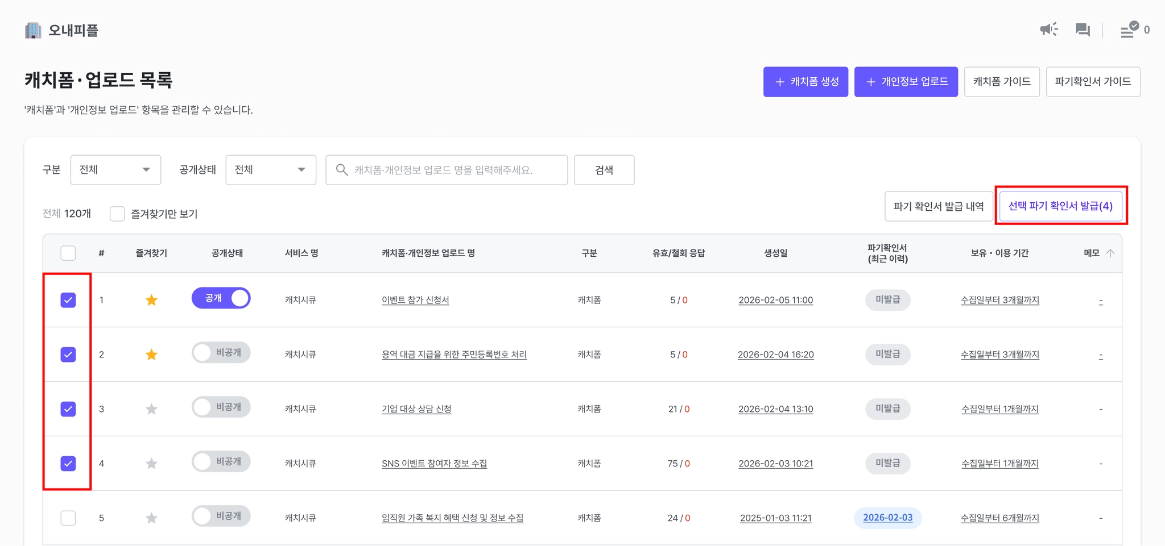Open the 용역 대금 지급 주민등록번호 처리 link
Screen dimensions: 1165x546
point(454,355)
